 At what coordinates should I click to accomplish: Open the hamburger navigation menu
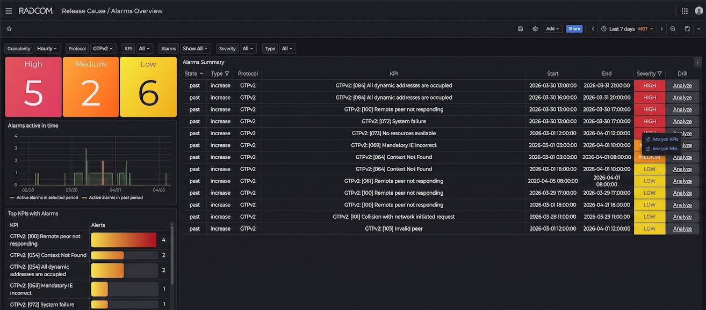pos(9,11)
